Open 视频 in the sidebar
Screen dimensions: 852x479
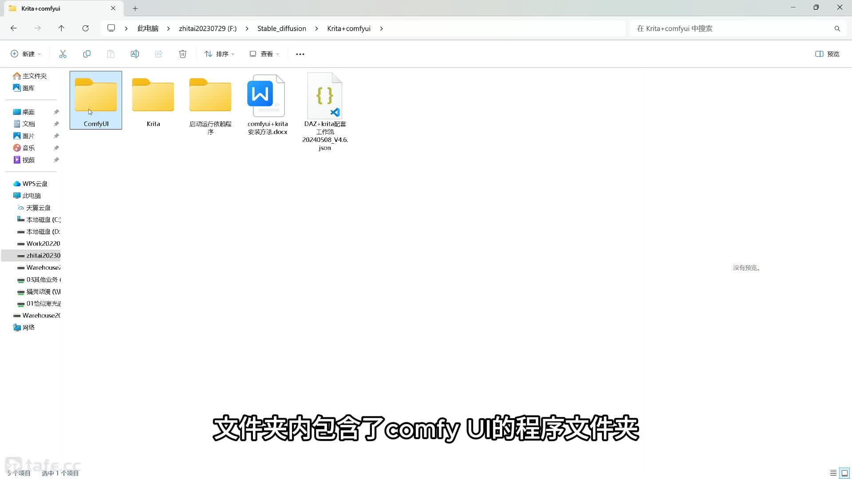point(24,160)
